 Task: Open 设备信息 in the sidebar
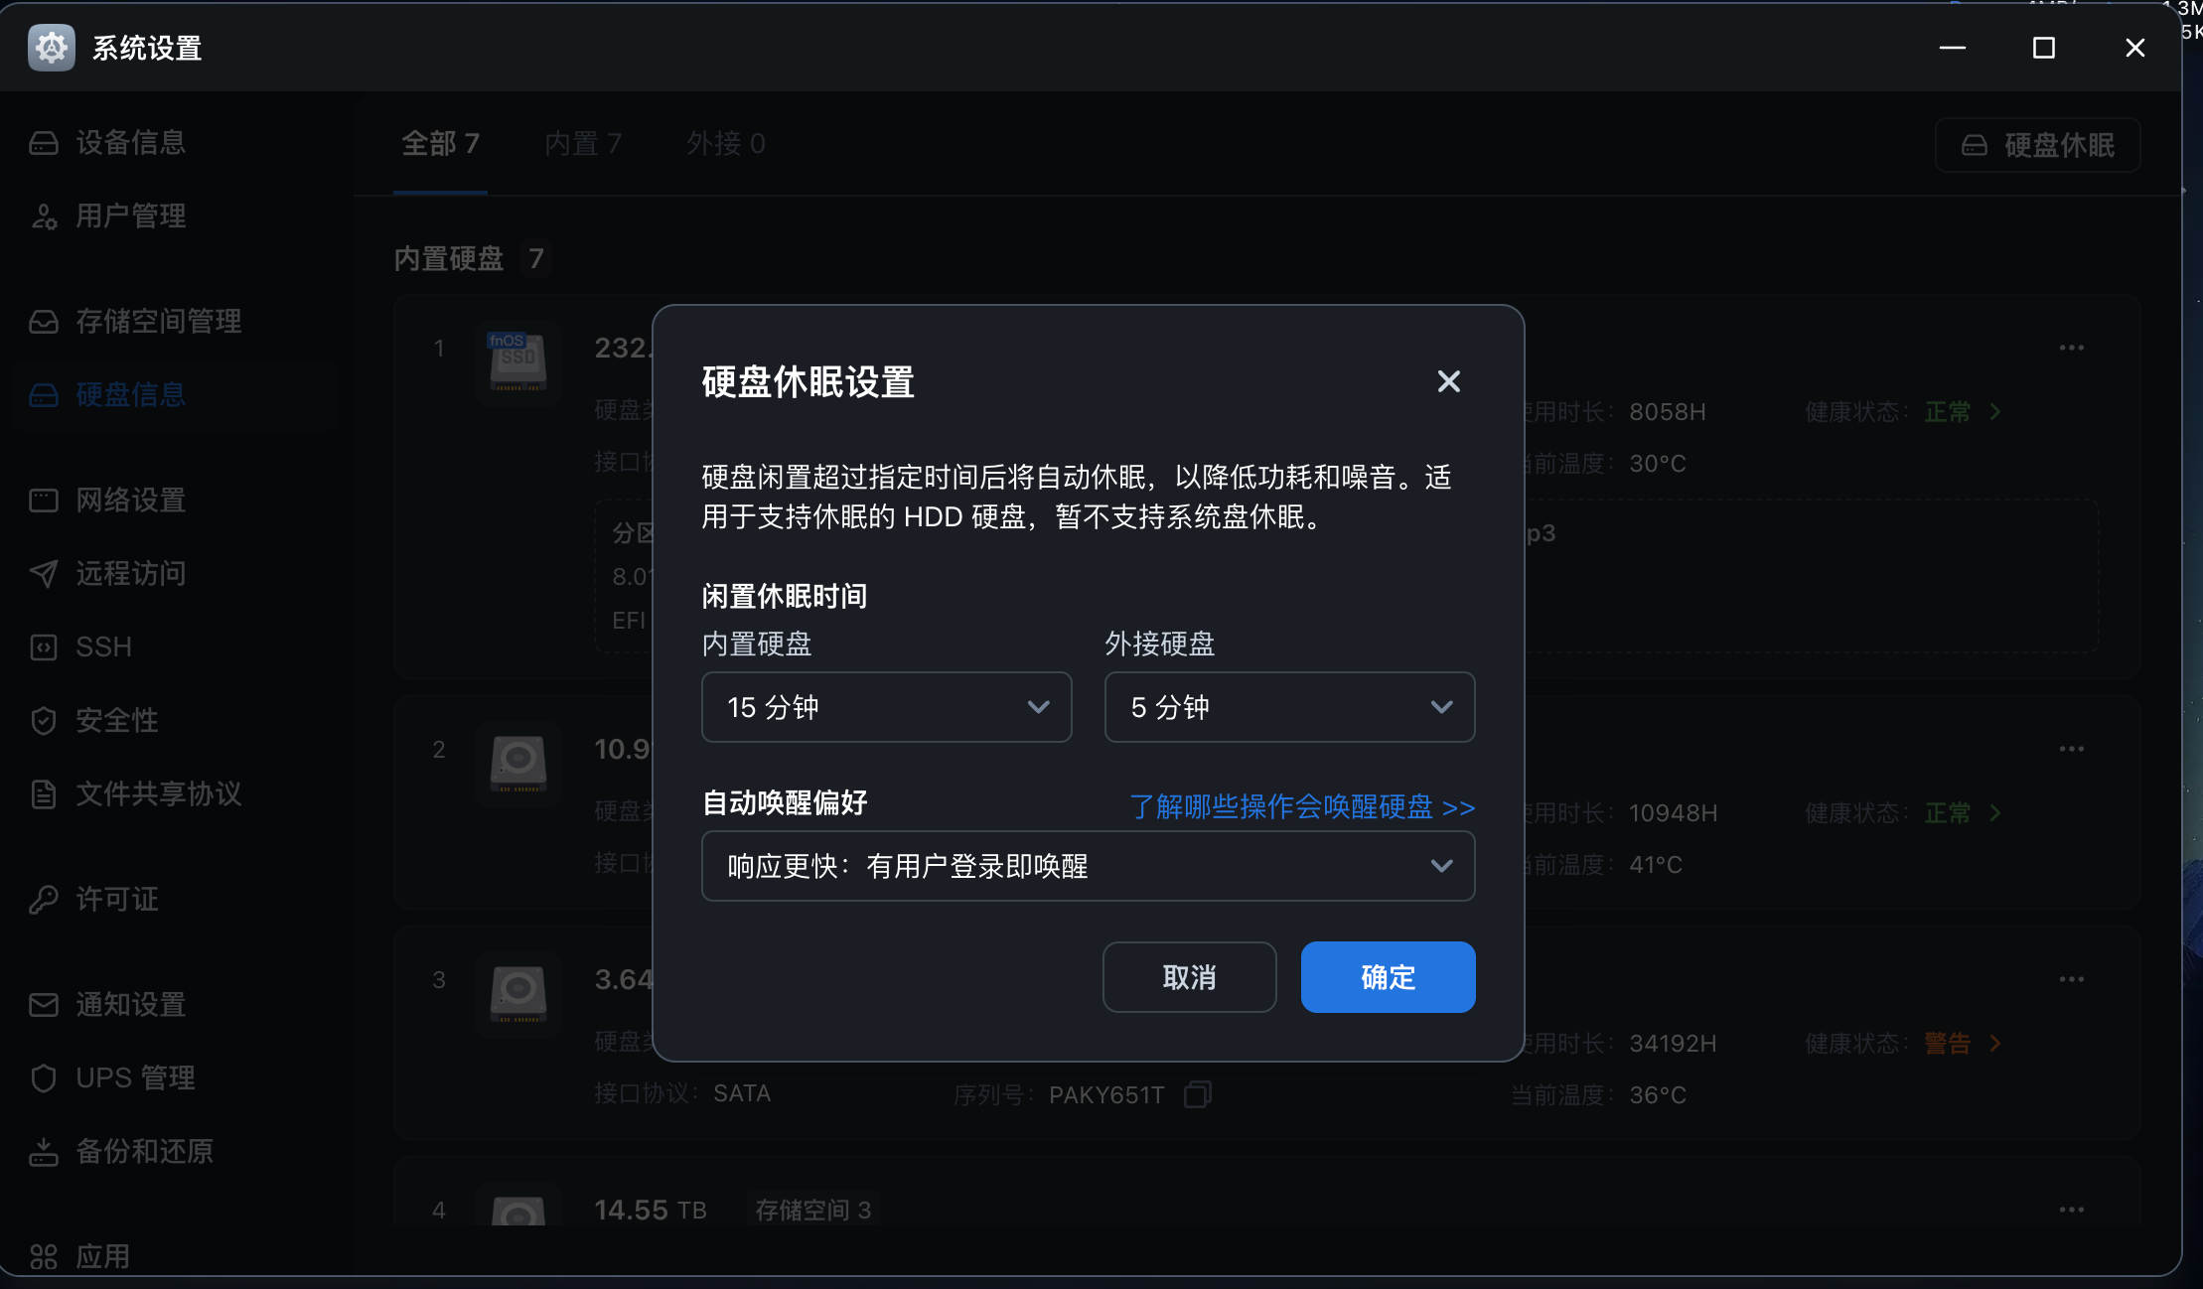coord(130,143)
